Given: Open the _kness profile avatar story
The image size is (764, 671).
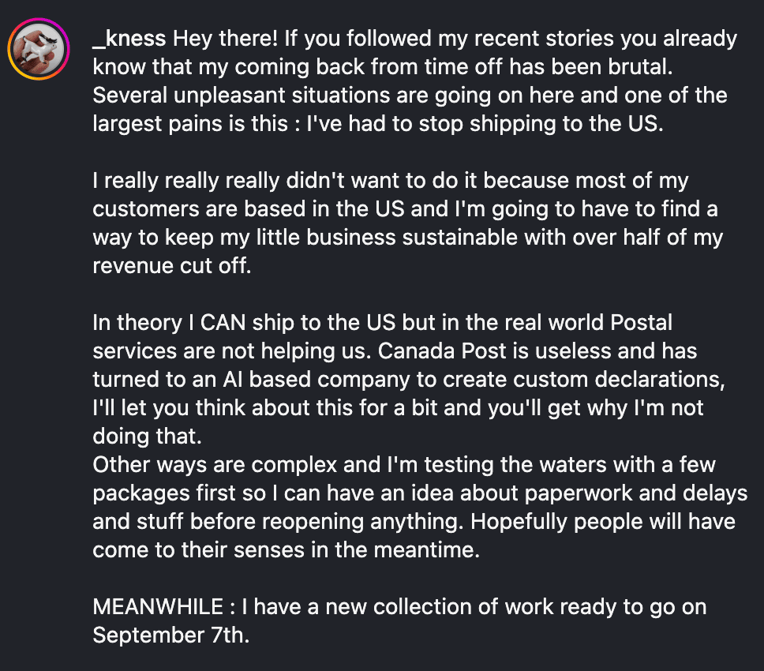Looking at the screenshot, I should pyautogui.click(x=36, y=48).
